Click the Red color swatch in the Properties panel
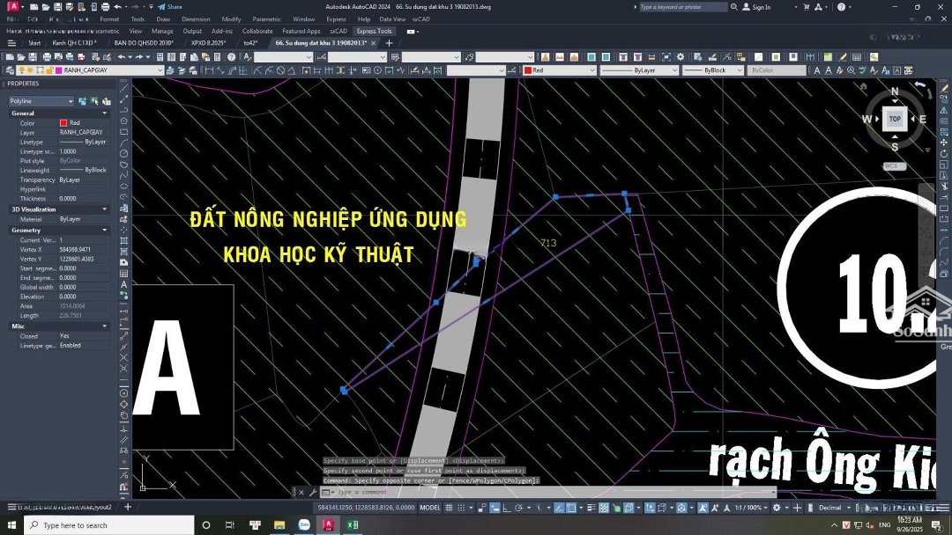952x535 pixels. (63, 123)
